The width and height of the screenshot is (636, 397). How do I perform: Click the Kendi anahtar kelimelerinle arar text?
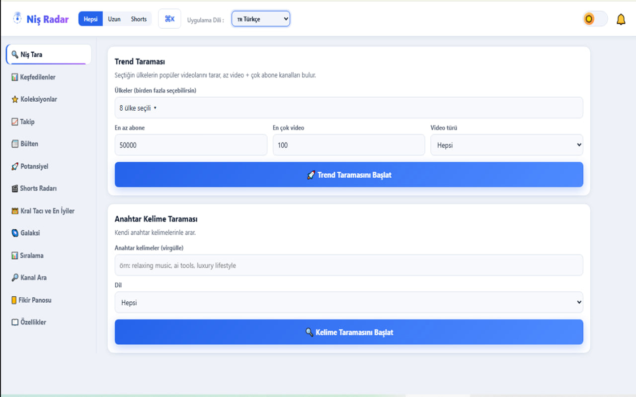tap(156, 232)
